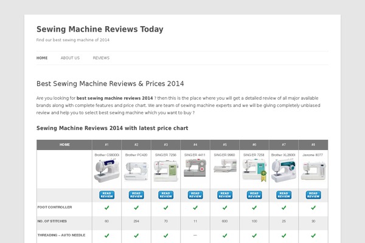Viewport: 365px width, 243px height.
Task: Click Foot Controller checkmark for SINGER 7258
Action: 254,208
